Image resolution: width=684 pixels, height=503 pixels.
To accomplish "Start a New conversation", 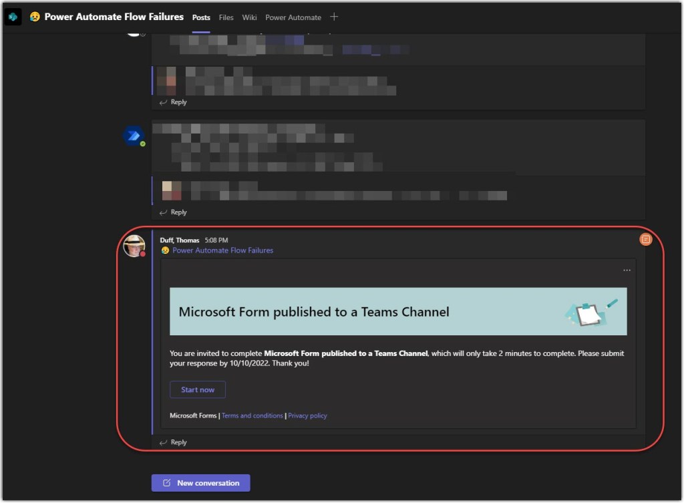I will [200, 483].
